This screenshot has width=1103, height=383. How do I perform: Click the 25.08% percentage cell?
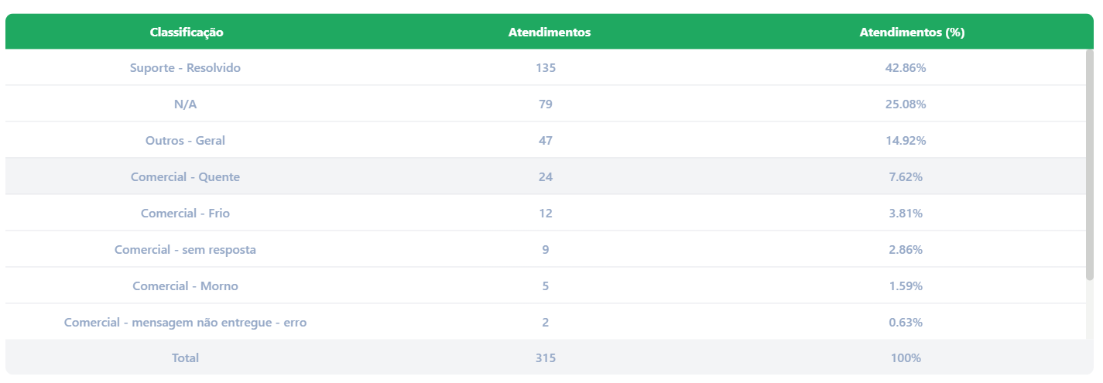906,104
